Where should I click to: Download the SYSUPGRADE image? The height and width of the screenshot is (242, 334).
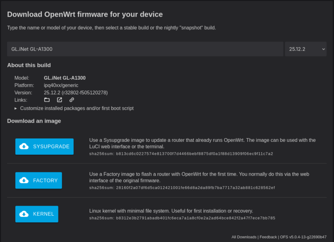[x=44, y=146]
